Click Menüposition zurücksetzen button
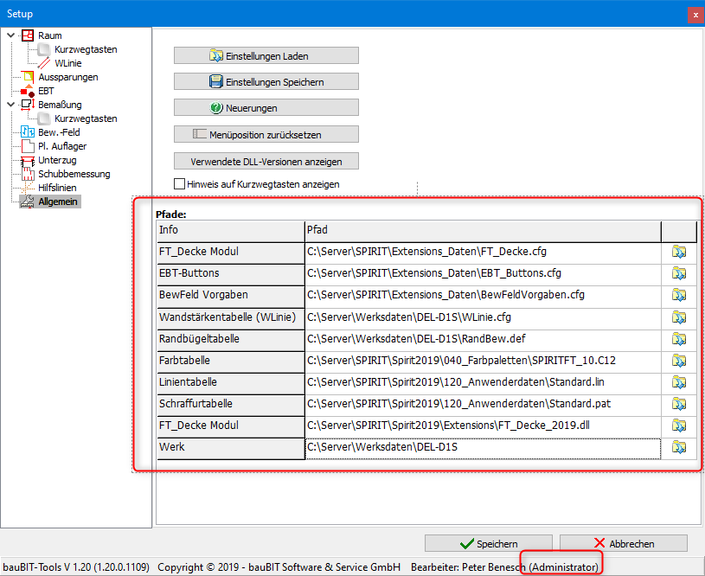Viewport: 705px width, 576px height. tap(266, 134)
